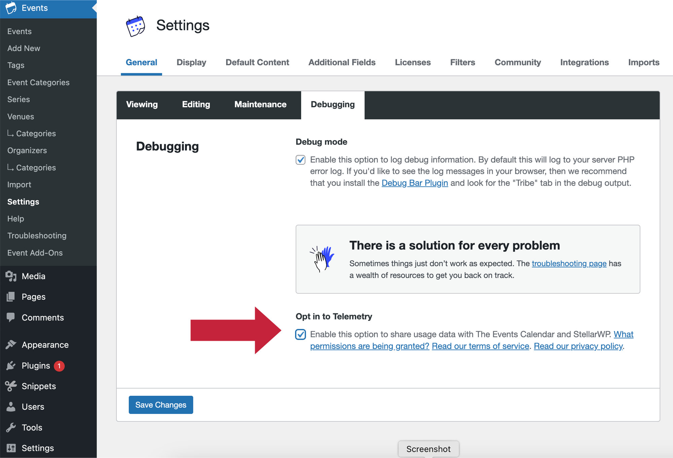Open the Plugins icon
This screenshot has width=673, height=458.
(x=11, y=366)
